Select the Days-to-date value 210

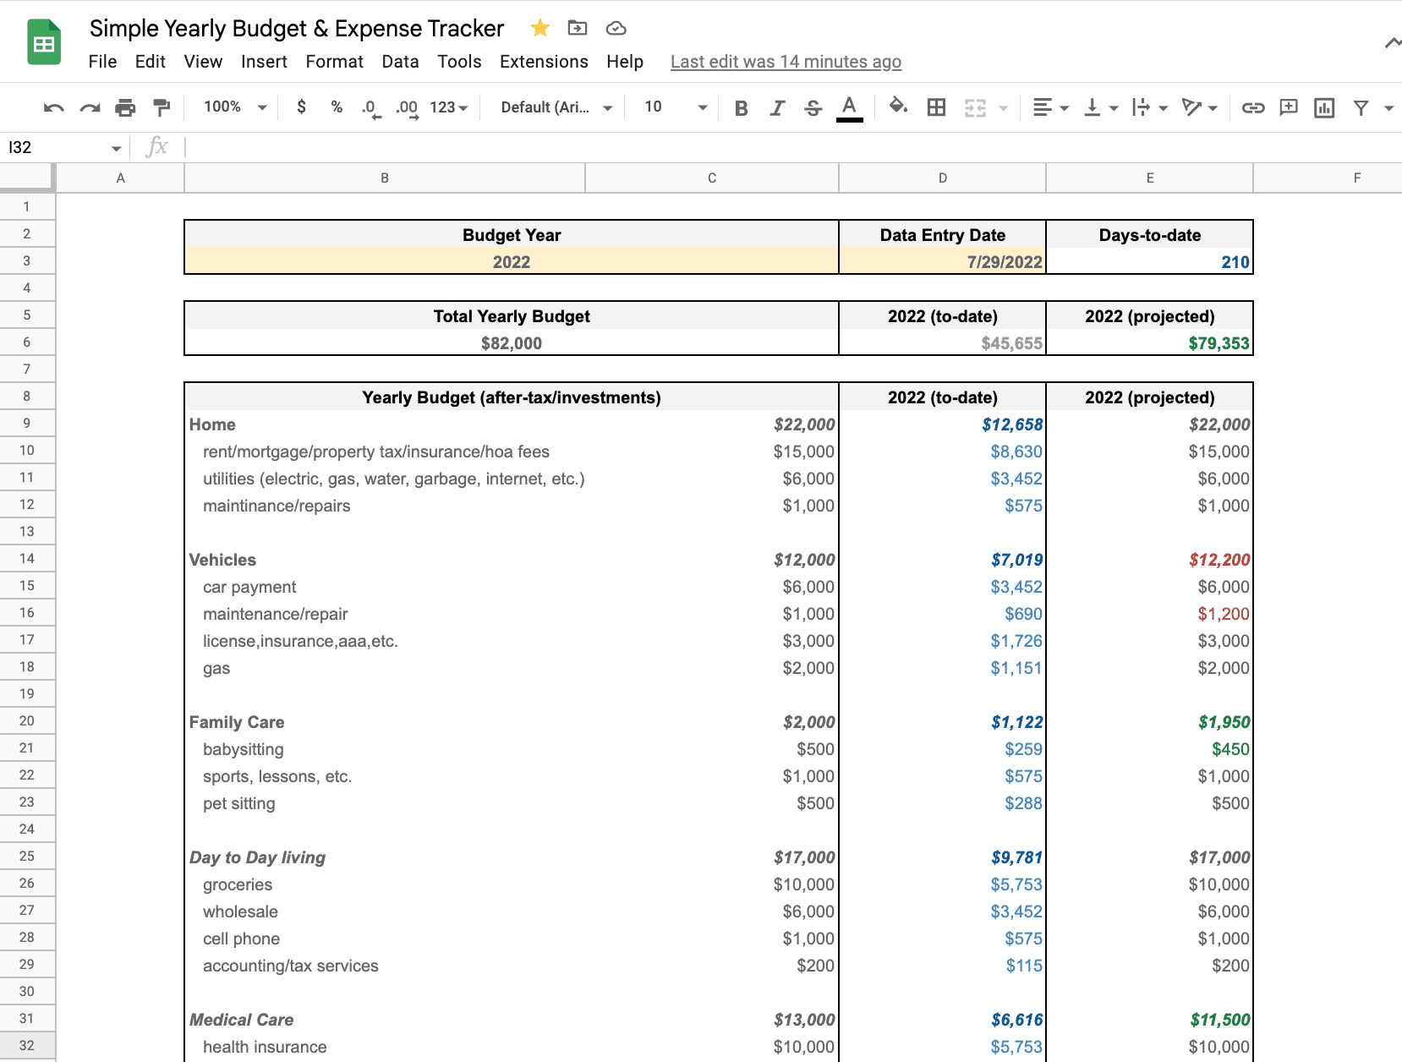pyautogui.click(x=1149, y=261)
